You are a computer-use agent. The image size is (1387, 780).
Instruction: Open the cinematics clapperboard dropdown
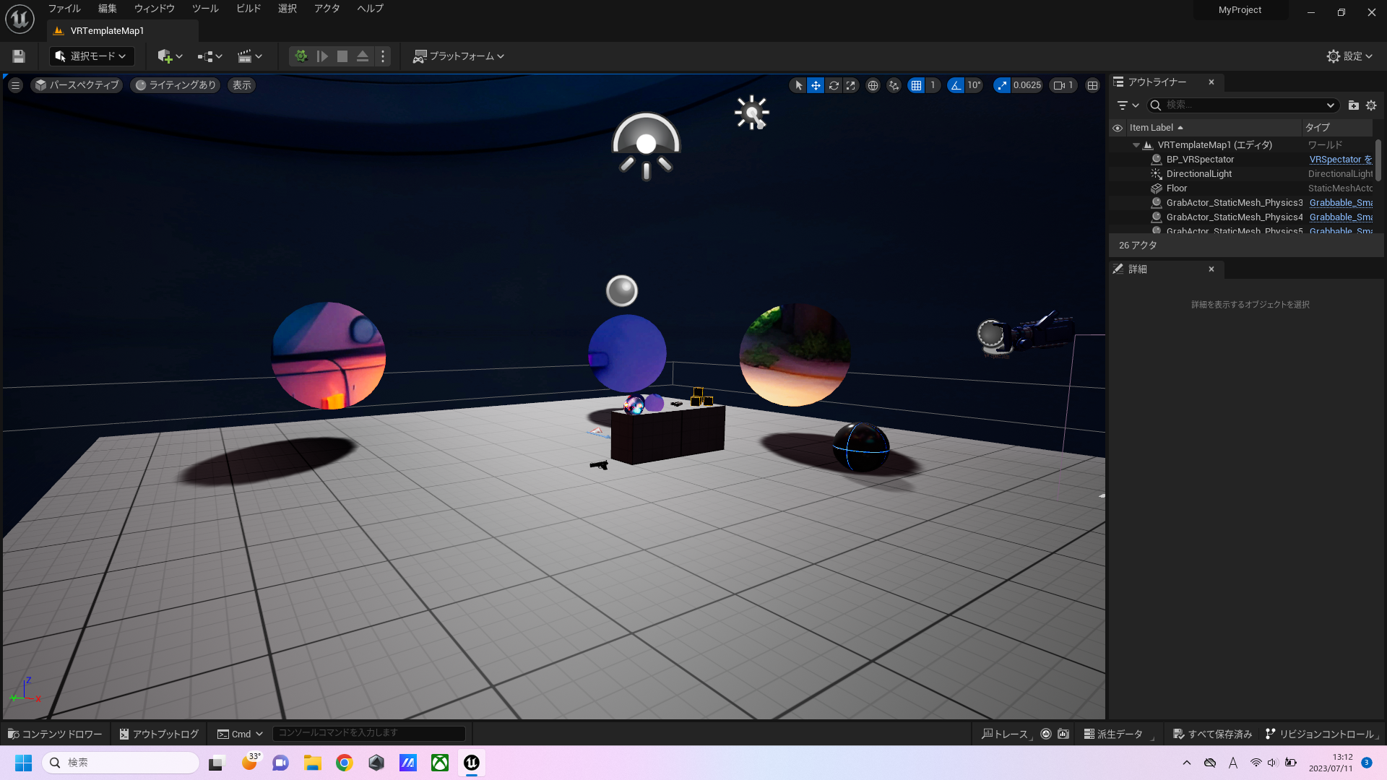click(250, 56)
